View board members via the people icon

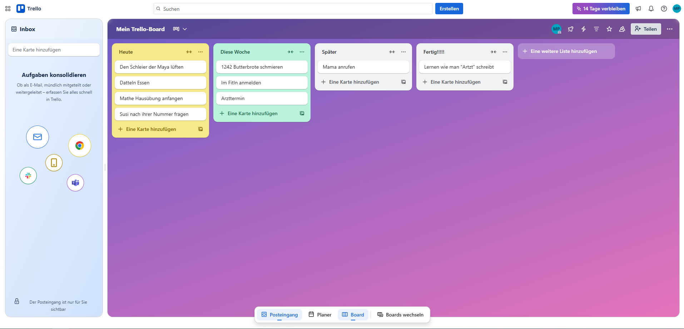tap(622, 29)
